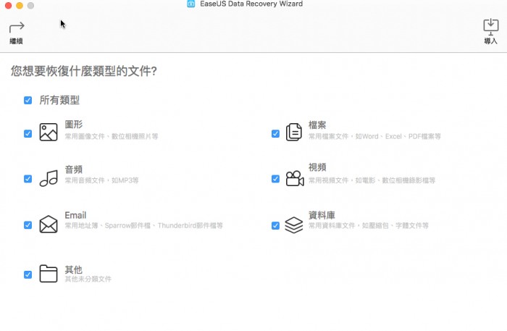Click the 所有類型 label
This screenshot has height=331, width=507.
click(x=59, y=100)
